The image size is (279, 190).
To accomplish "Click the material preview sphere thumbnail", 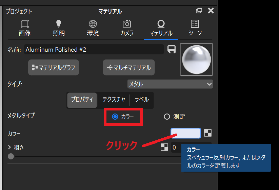I will 196,59.
